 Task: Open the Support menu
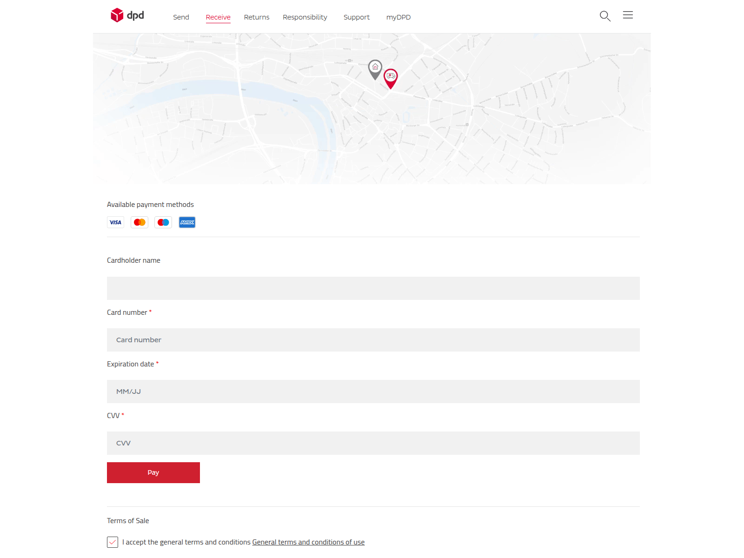(357, 17)
